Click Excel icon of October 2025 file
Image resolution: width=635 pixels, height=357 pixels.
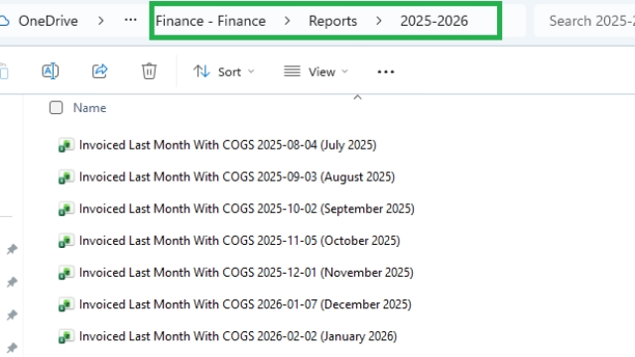66,241
